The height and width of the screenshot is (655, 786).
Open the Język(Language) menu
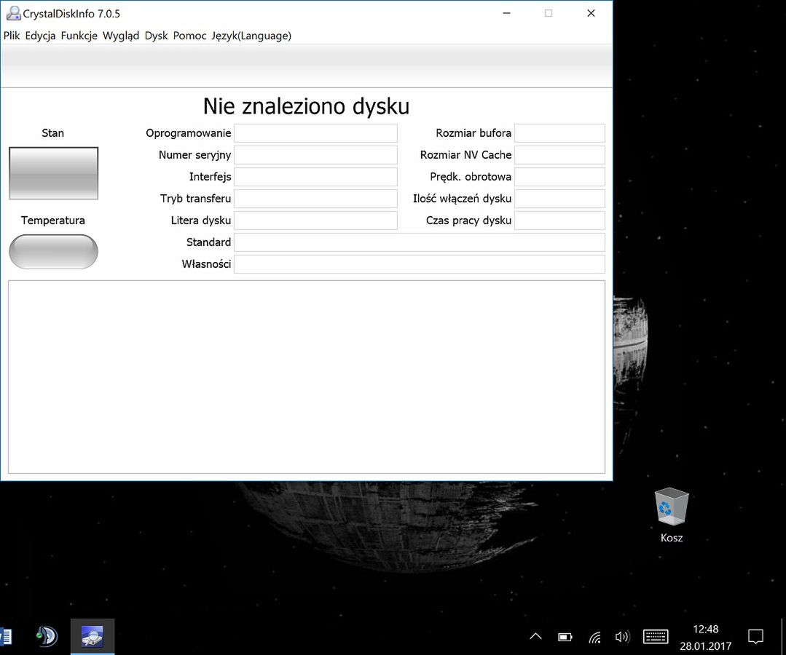click(x=251, y=36)
